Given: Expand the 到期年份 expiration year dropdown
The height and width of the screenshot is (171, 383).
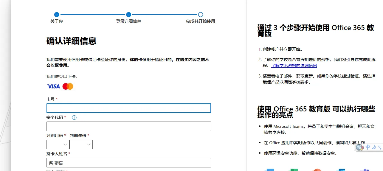Looking at the screenshot, I should point(81,144).
